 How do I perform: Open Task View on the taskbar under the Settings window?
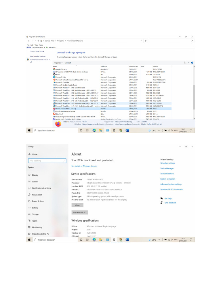(87, 240)
